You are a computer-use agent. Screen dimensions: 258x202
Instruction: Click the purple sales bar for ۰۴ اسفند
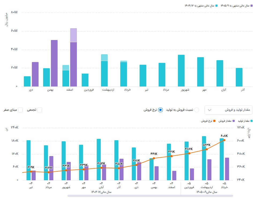pos(174,175)
